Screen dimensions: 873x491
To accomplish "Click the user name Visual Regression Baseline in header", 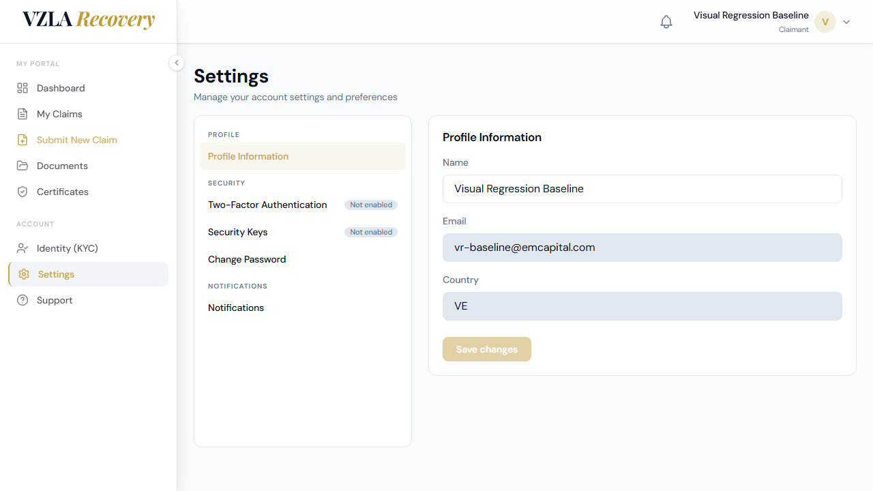I will point(751,15).
